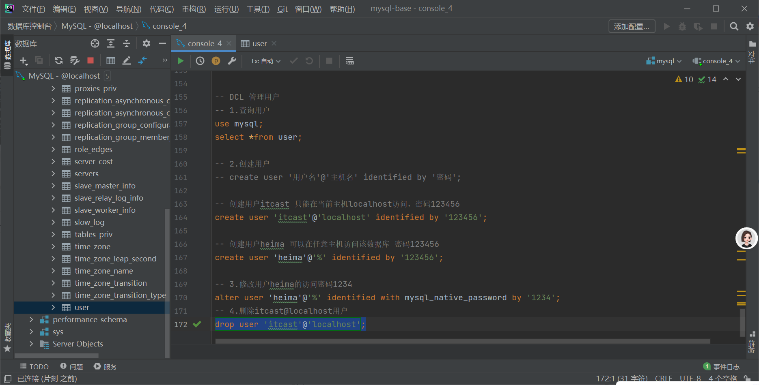Open the 数据库 sidebar tool tab

[x=7, y=55]
